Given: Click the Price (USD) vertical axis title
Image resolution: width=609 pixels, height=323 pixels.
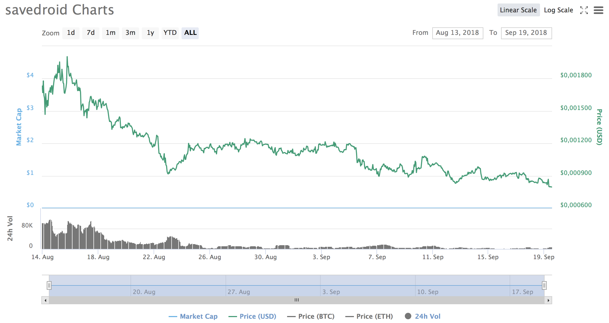Looking at the screenshot, I should tap(599, 127).
